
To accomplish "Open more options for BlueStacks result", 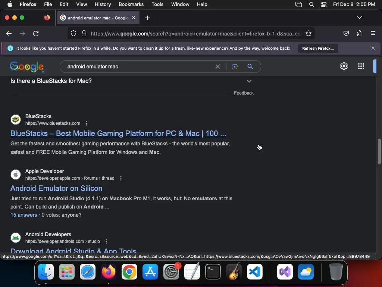I will pyautogui.click(x=87, y=123).
